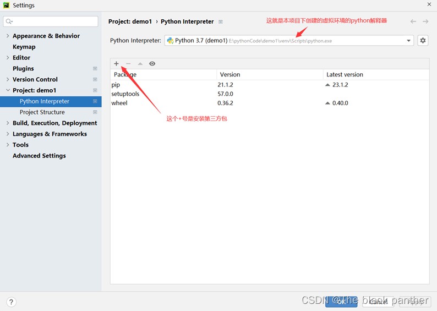437x311 pixels.
Task: Select the setuptools package row
Action: pyautogui.click(x=270, y=94)
